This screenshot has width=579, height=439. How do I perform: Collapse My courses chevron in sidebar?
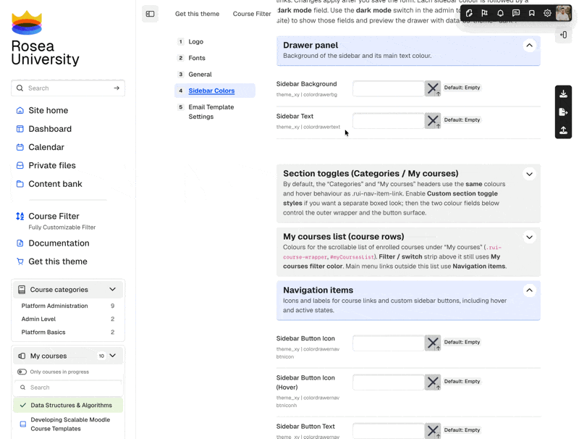tap(113, 356)
